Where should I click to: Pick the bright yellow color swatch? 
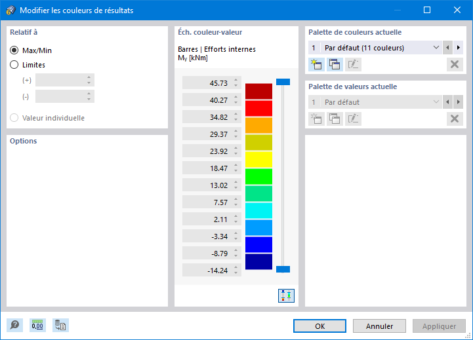[258, 160]
